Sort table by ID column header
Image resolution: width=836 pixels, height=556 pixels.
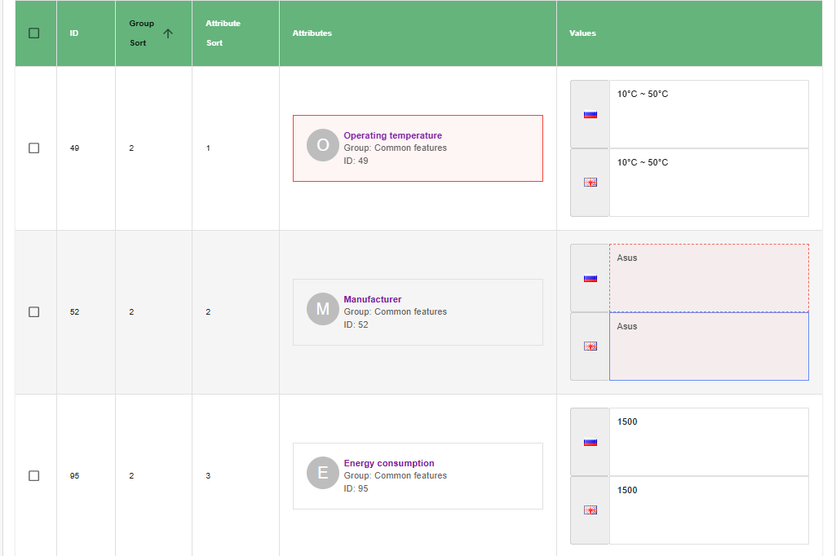pos(74,33)
